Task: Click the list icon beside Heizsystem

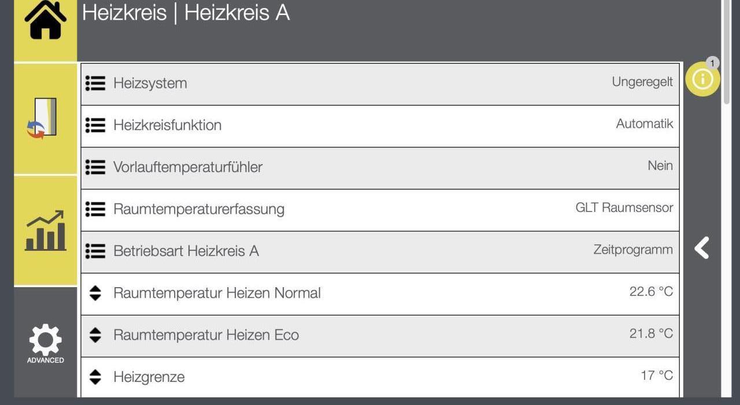Action: pyautogui.click(x=95, y=83)
